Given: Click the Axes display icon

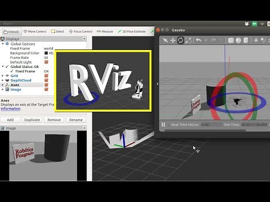Looking at the screenshot, I should click(7, 85).
